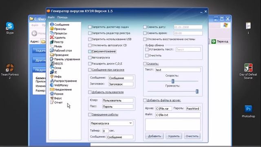
Task: Tick the Сменить время checkbox
Action: (x=145, y=33)
